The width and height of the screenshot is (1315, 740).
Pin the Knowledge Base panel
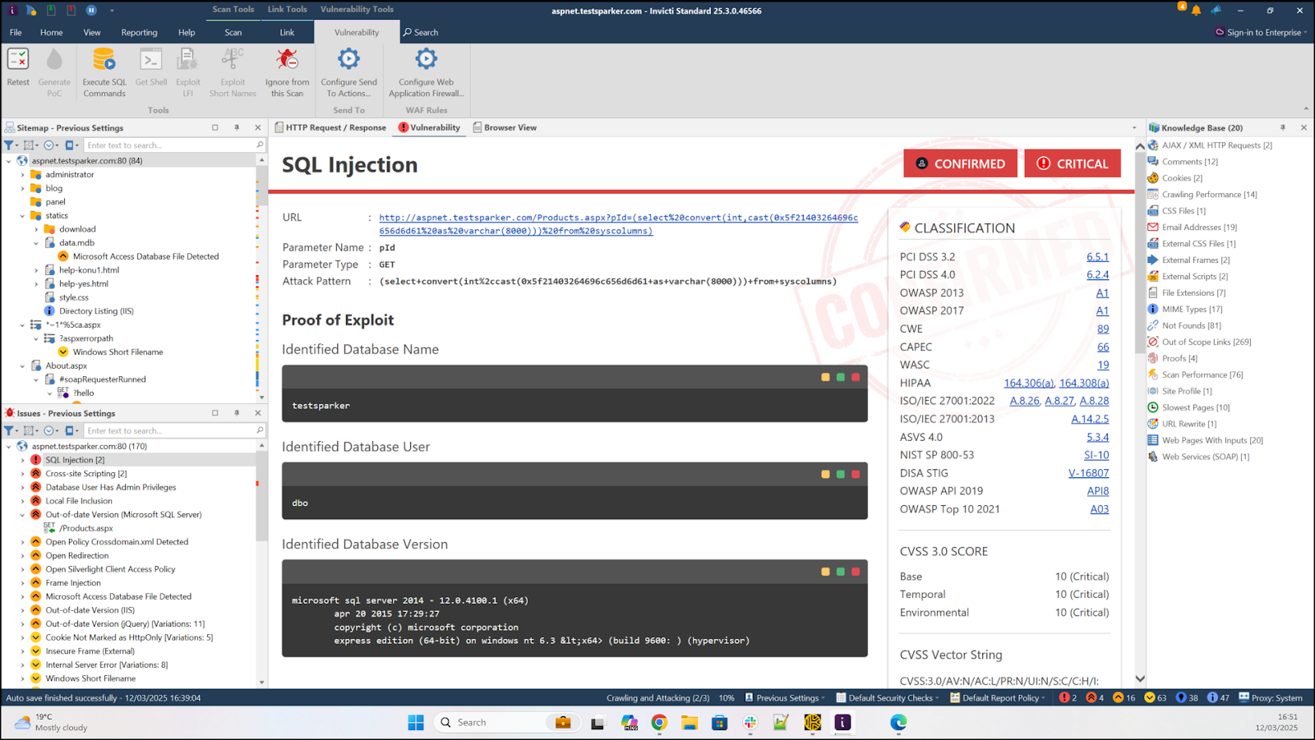click(x=1282, y=128)
